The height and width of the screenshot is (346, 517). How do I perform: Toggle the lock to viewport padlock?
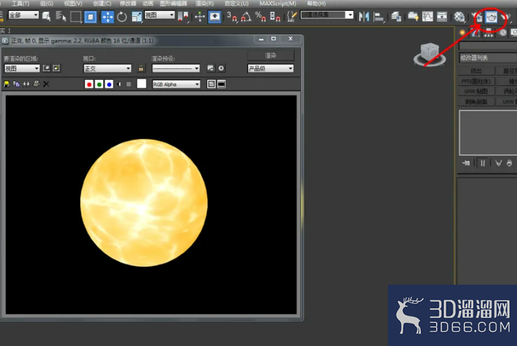[141, 68]
